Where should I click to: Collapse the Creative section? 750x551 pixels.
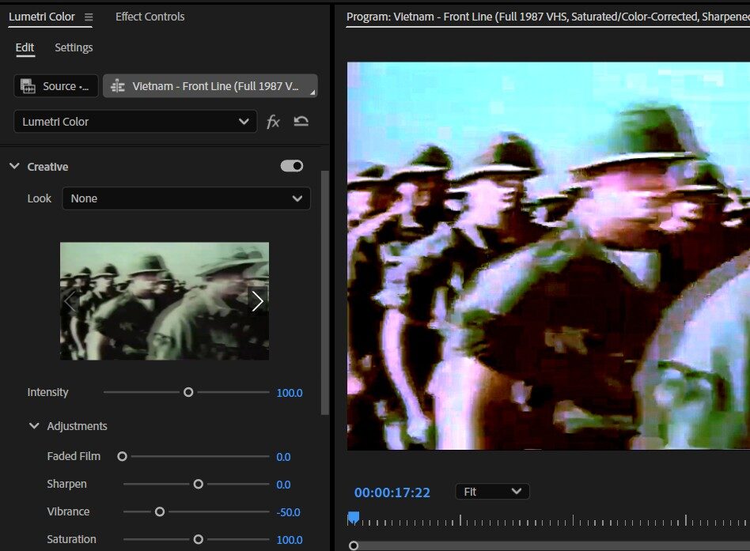click(x=15, y=166)
